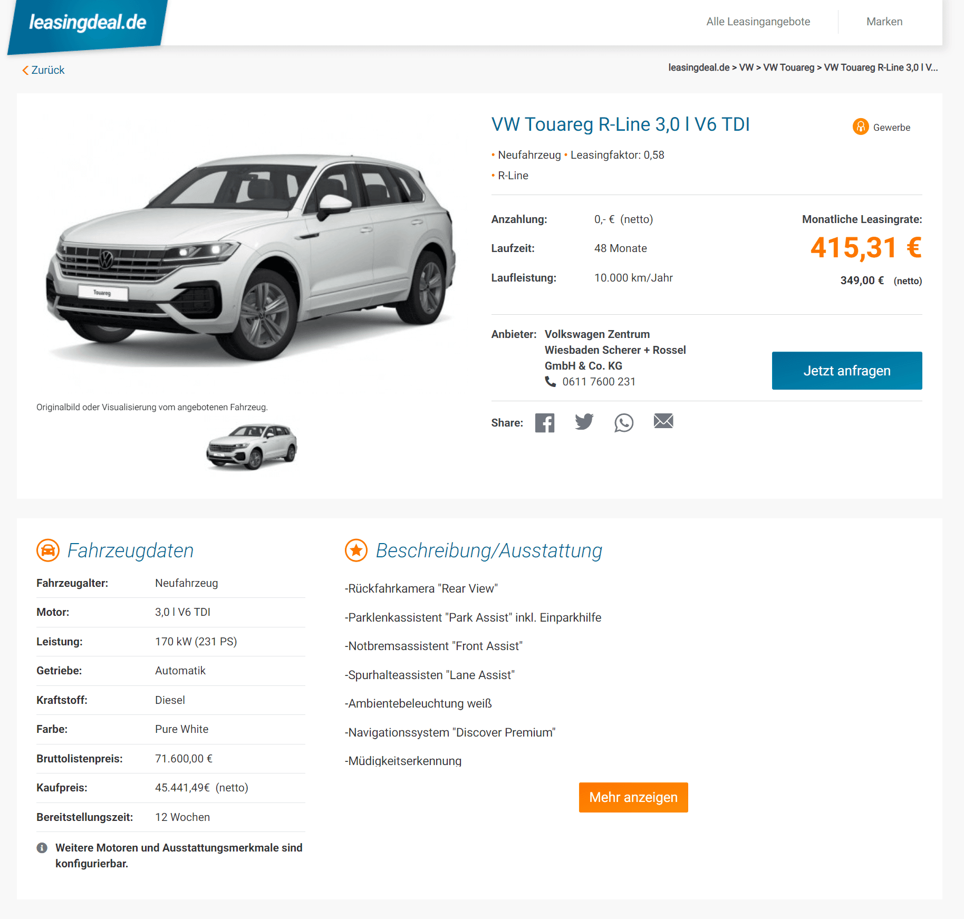This screenshot has width=964, height=919.
Task: Open the Marken menu item
Action: pos(884,22)
